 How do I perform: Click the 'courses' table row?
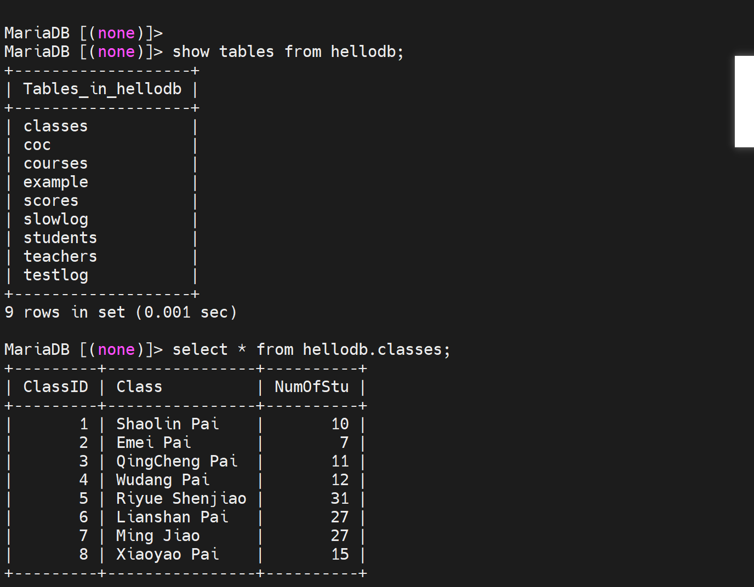coord(55,164)
